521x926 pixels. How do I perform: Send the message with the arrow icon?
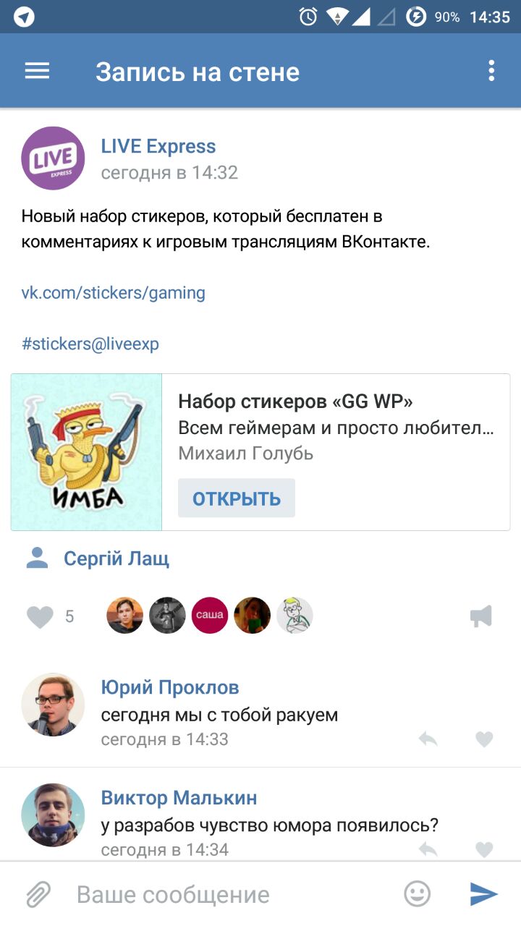pos(483,894)
